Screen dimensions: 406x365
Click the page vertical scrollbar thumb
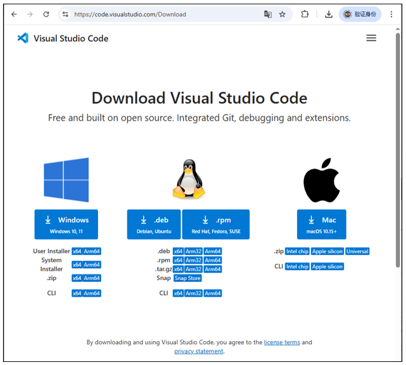tap(397, 150)
